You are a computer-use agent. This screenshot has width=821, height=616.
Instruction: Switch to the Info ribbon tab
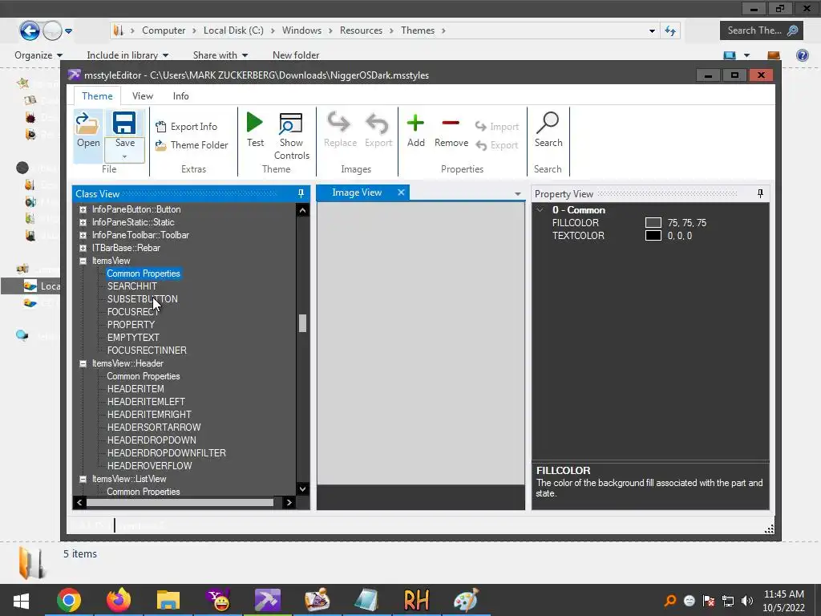pyautogui.click(x=180, y=96)
